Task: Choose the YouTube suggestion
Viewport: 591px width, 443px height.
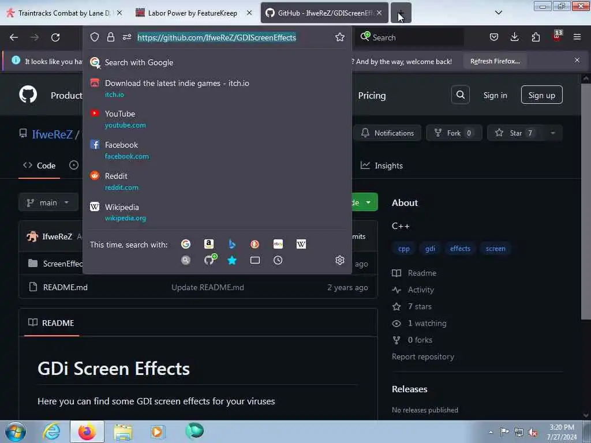Action: click(x=217, y=119)
